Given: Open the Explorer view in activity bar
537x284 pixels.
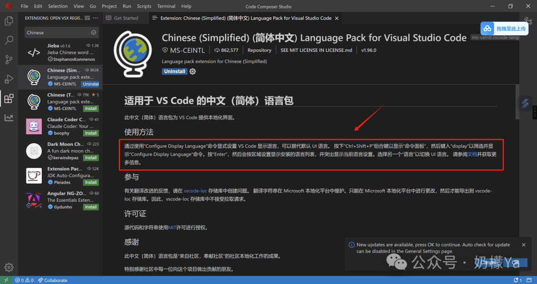Looking at the screenshot, I should (9, 21).
